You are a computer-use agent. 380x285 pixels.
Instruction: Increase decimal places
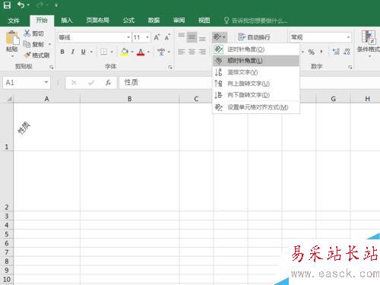(x=336, y=52)
